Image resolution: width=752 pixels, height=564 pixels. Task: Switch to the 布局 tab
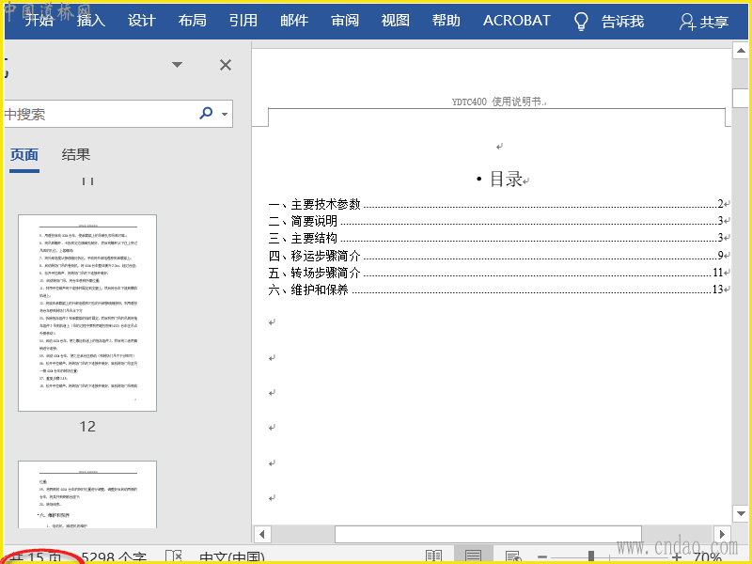193,21
